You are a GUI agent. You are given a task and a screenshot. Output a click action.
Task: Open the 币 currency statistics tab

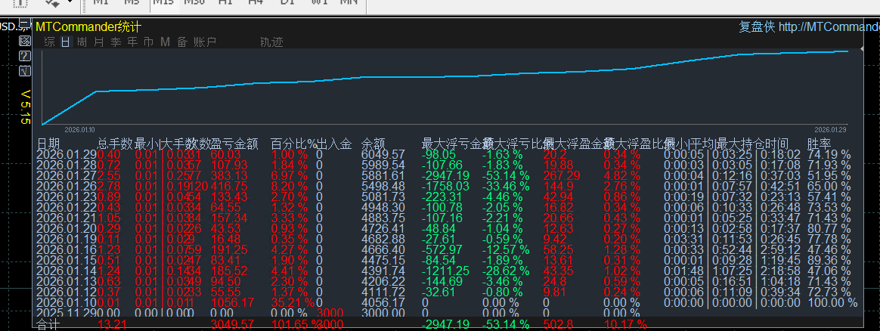[149, 42]
